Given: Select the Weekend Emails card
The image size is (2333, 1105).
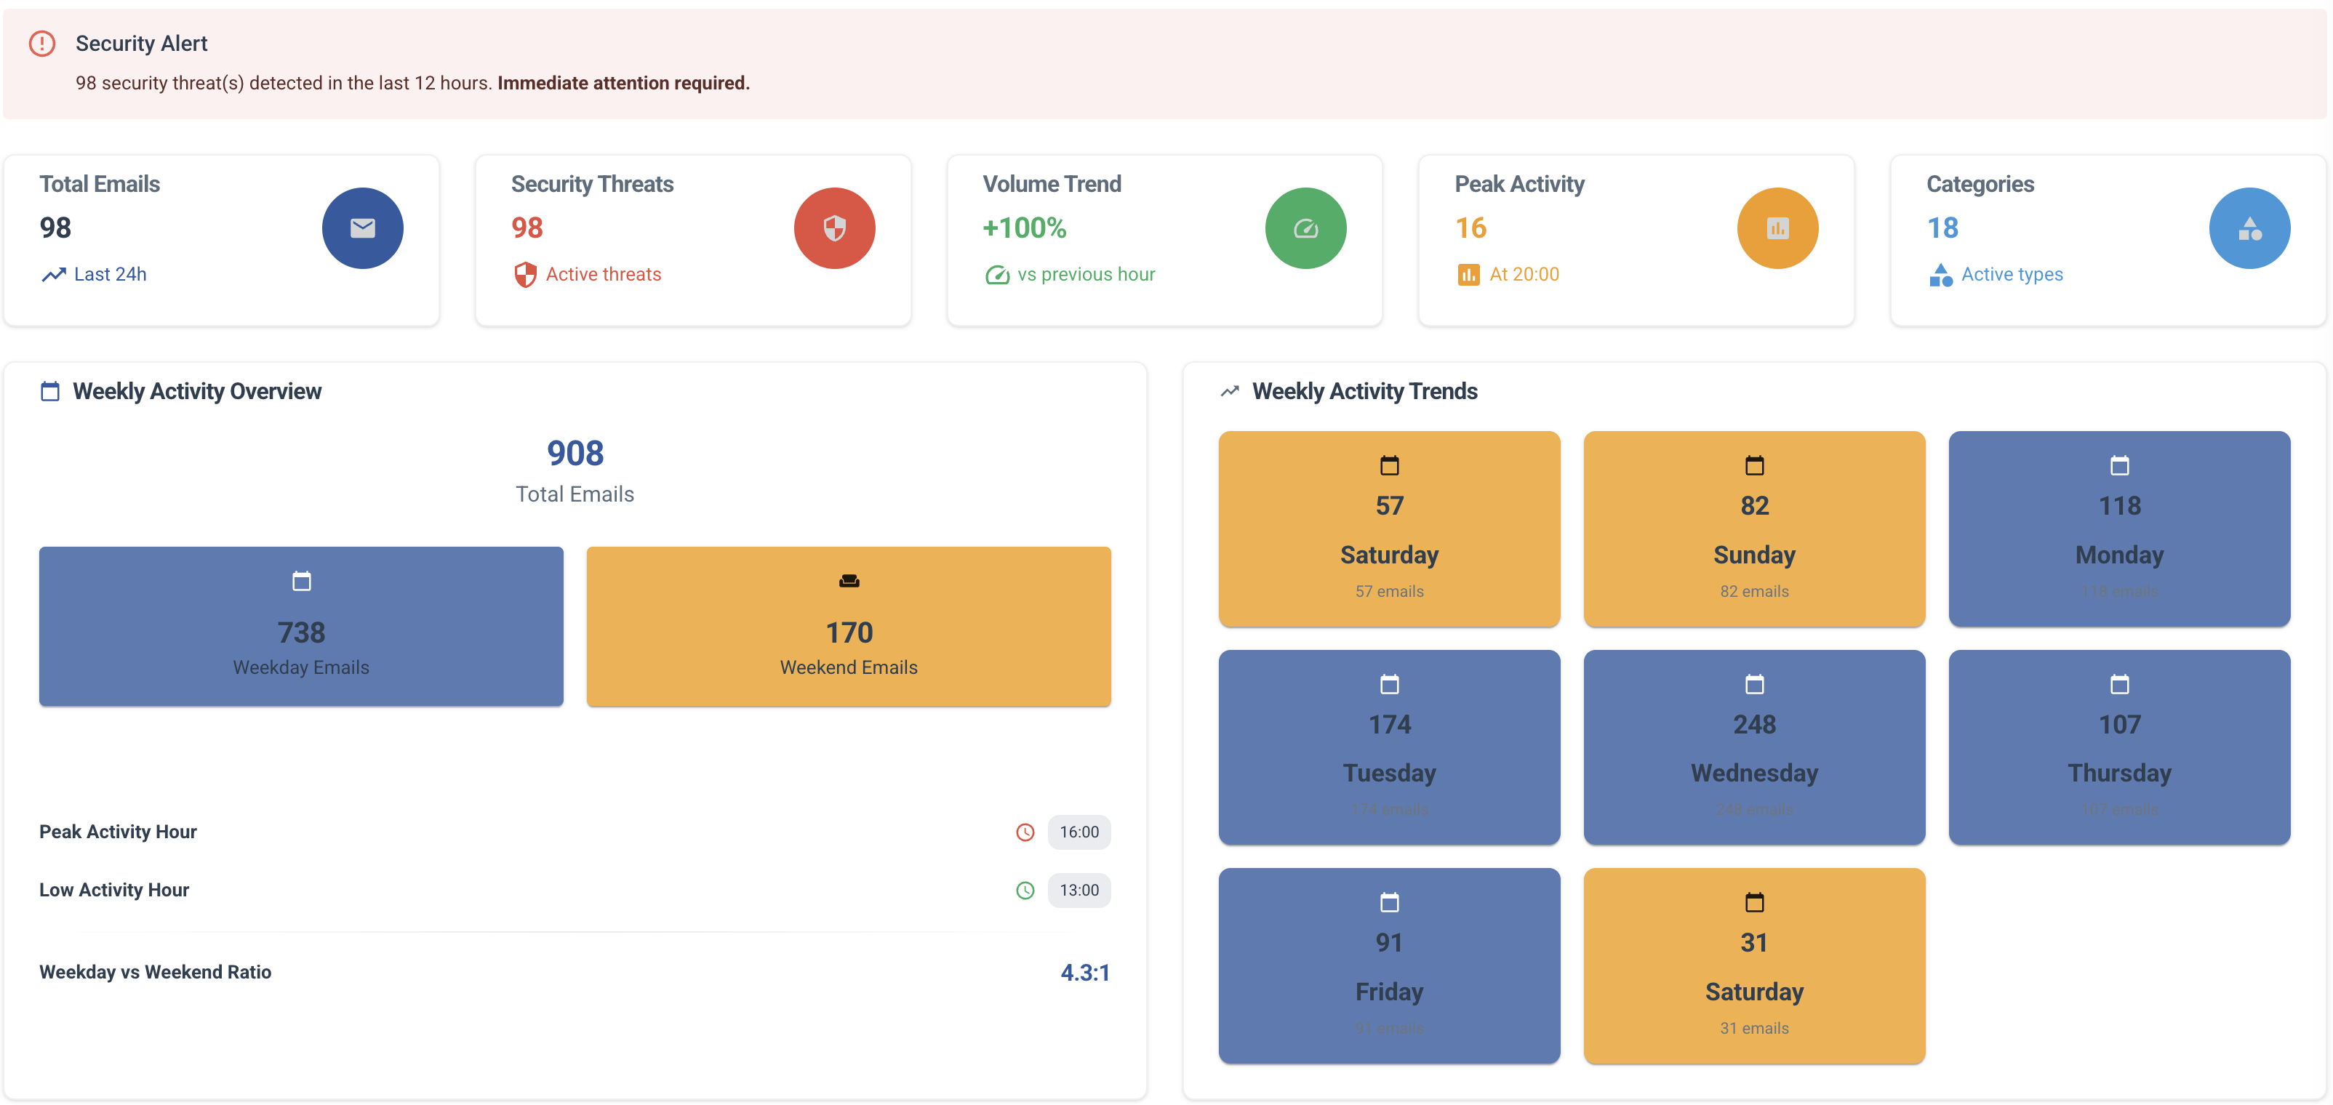Looking at the screenshot, I should [848, 625].
